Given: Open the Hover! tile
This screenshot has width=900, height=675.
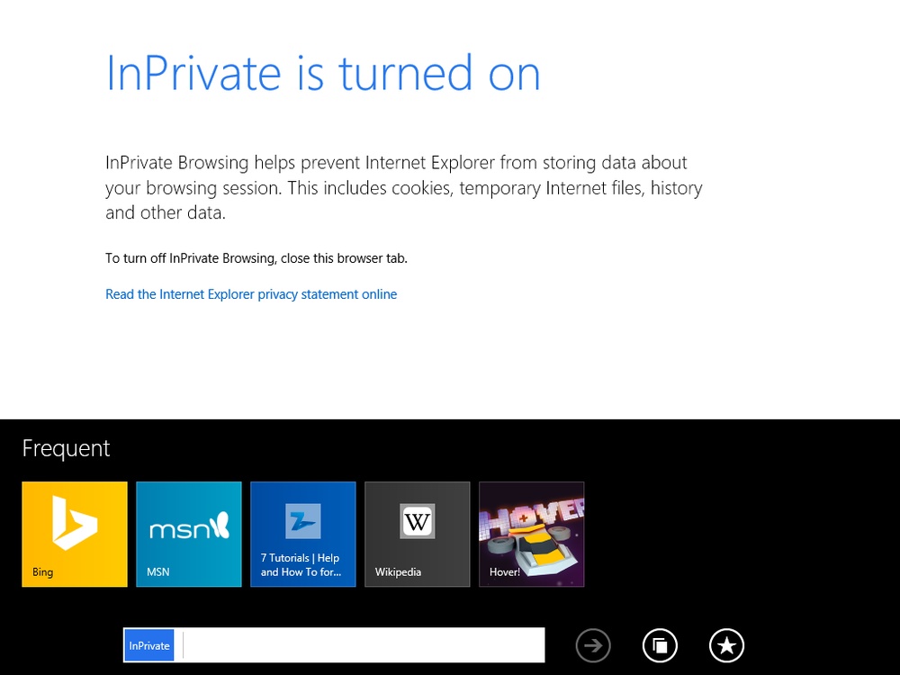Looking at the screenshot, I should [532, 535].
